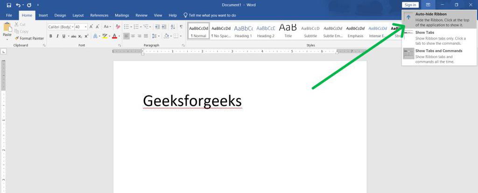Apply the Normal style
478x193 pixels.
199,31
